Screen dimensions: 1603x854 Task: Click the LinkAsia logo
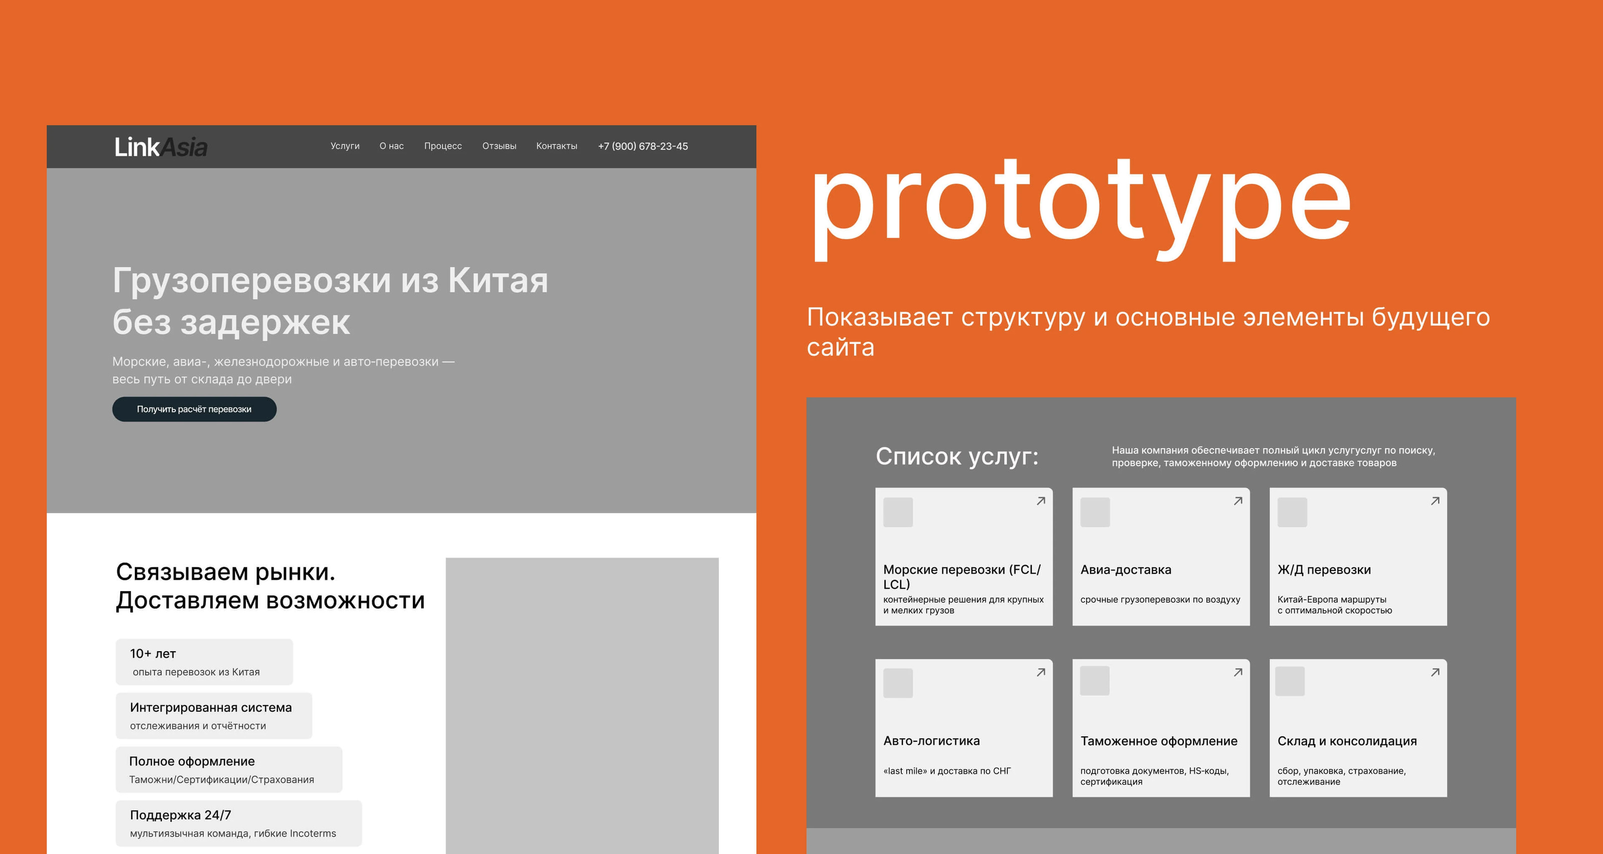click(x=160, y=147)
